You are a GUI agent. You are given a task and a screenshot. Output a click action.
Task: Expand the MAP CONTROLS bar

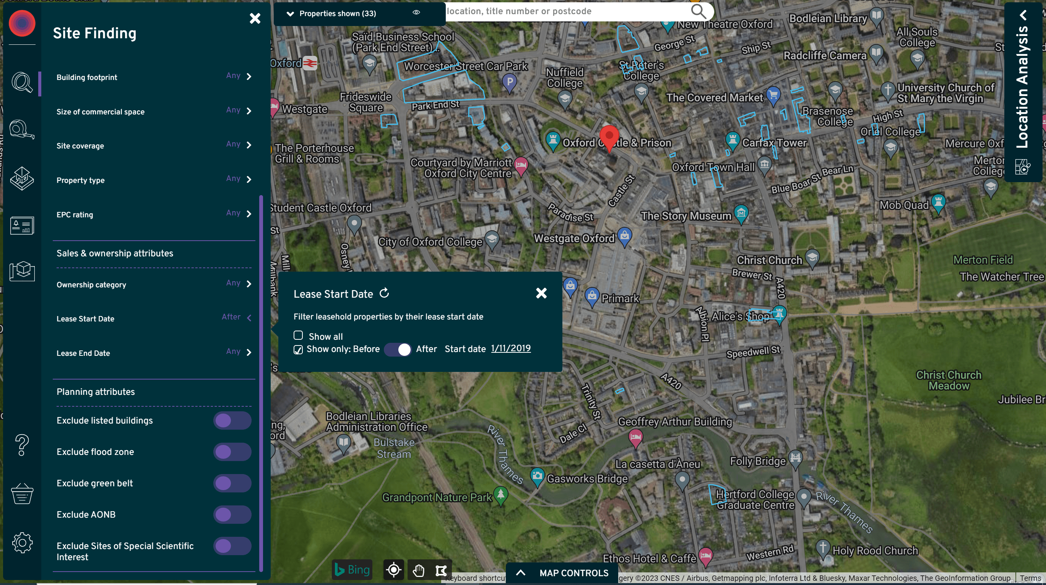[x=562, y=573]
